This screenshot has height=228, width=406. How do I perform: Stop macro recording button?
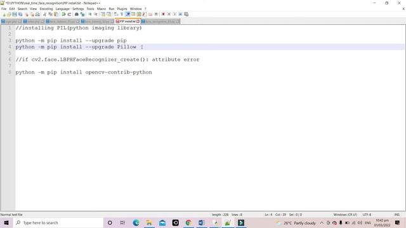(169, 14)
